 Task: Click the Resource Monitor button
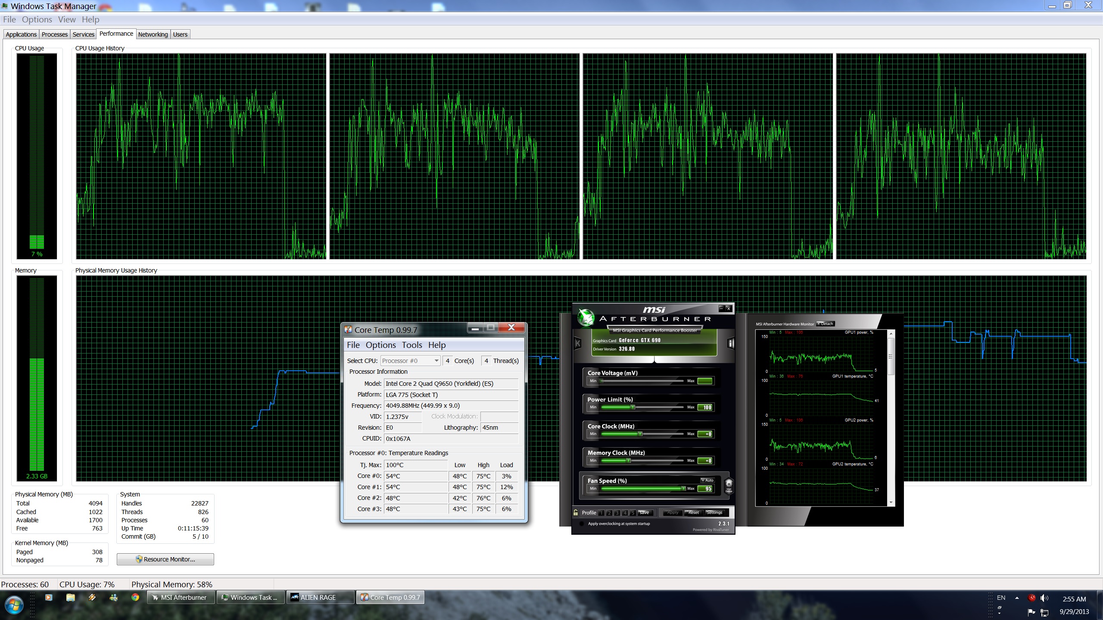[165, 559]
